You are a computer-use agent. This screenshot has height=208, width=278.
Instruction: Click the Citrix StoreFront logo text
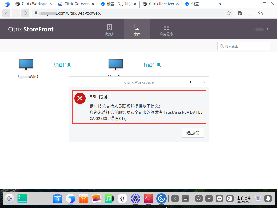click(31, 29)
